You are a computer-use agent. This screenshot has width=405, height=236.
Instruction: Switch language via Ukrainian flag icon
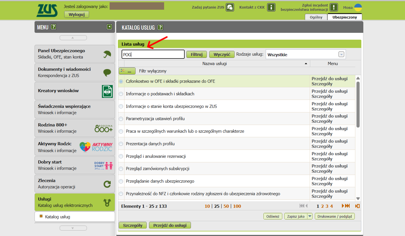(x=358, y=7)
